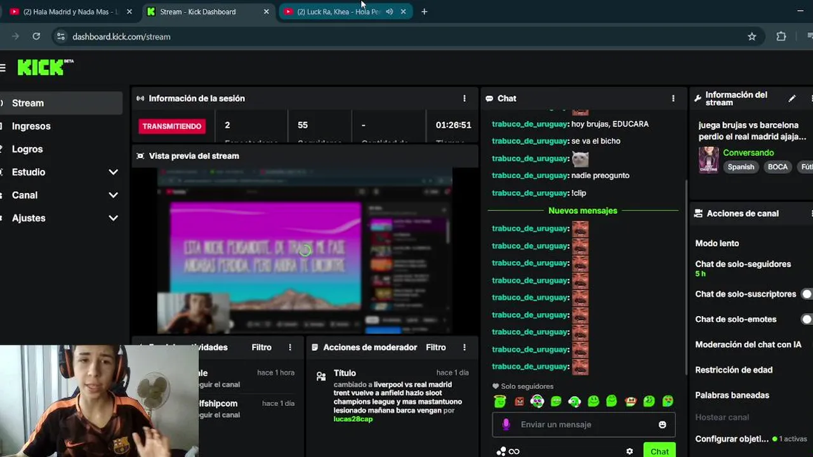
Task: Open Restricción de edad setting
Action: coord(734,370)
